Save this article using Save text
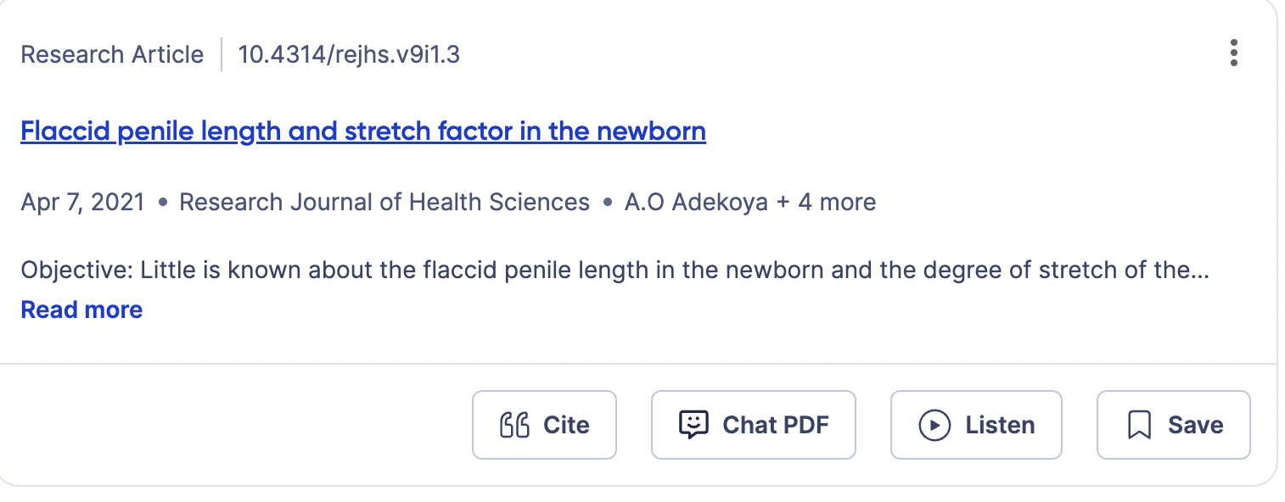1285x502 pixels. 1195,425
